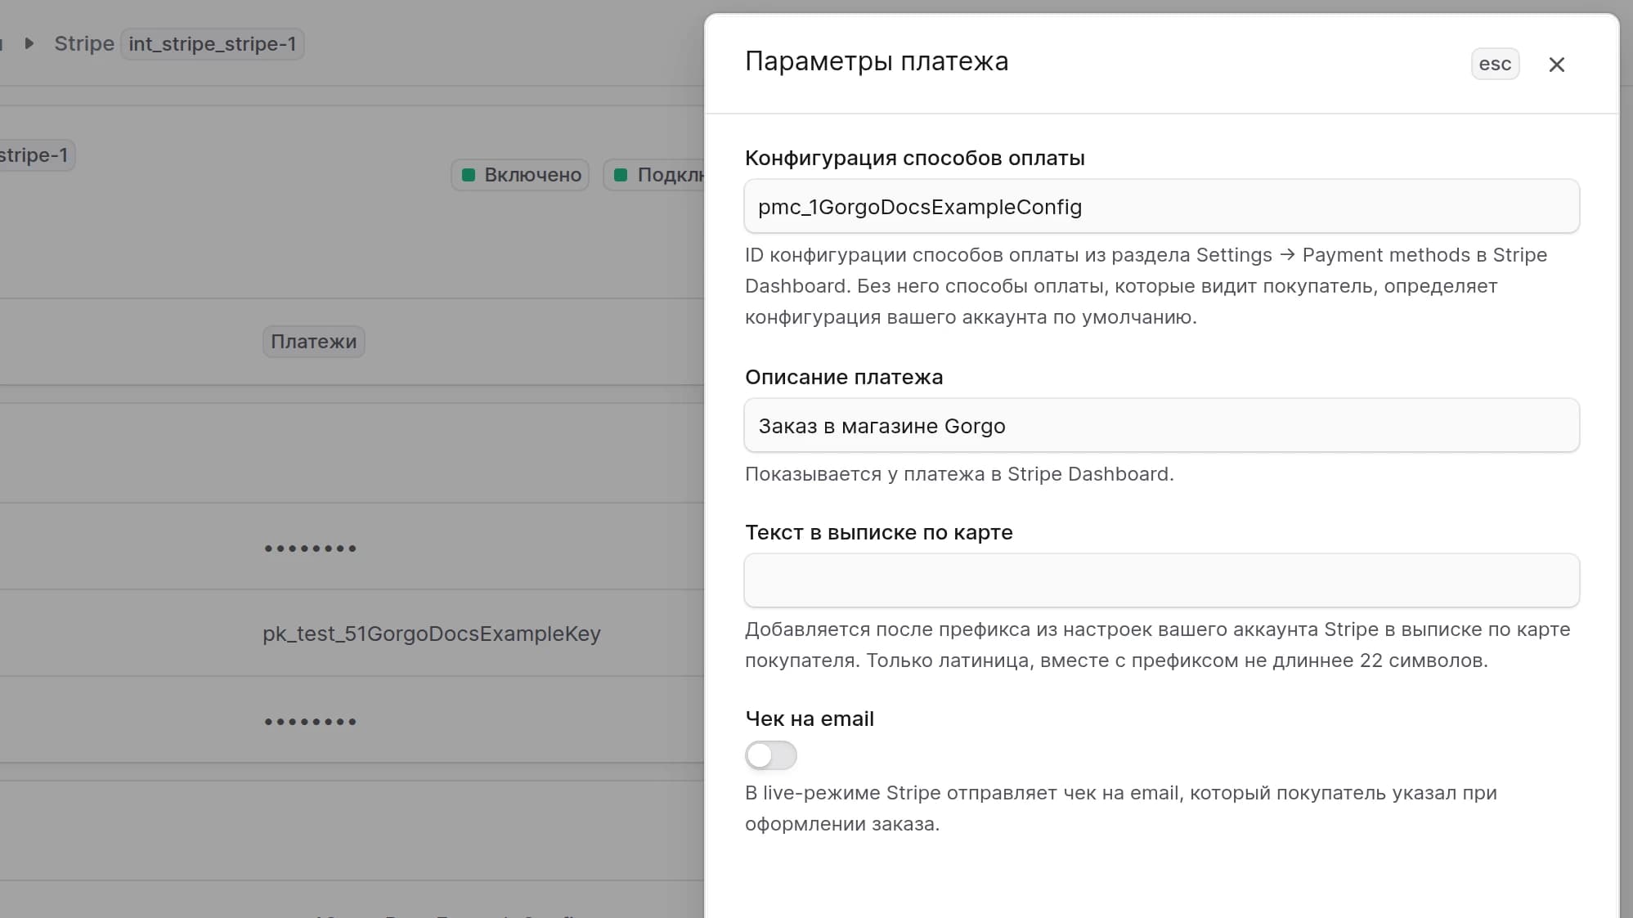Edit the payment description field
This screenshot has height=918, width=1633.
click(x=1161, y=426)
